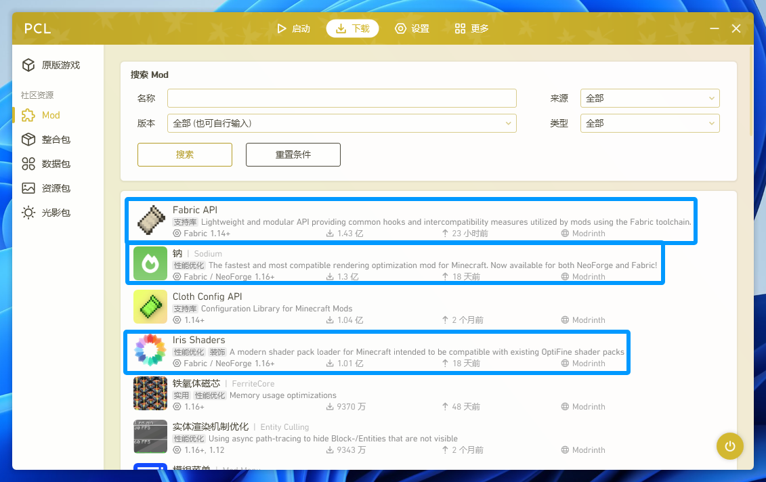The height and width of the screenshot is (482, 766).
Task: Click the round power button icon
Action: (x=730, y=446)
